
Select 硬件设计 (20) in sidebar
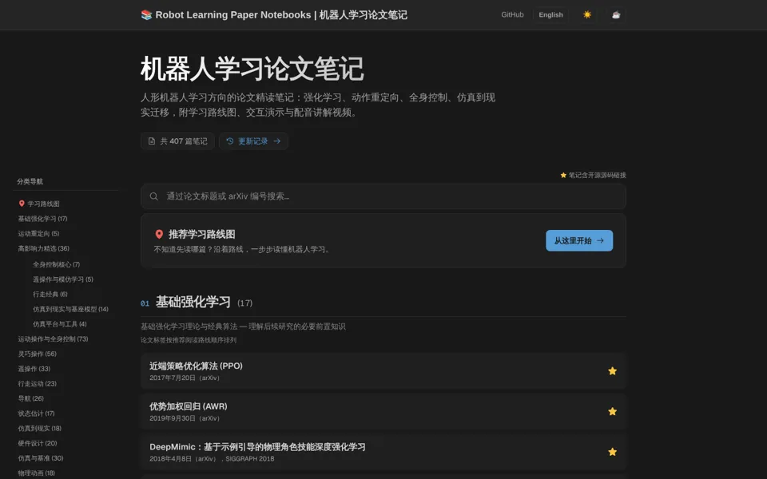click(x=38, y=443)
